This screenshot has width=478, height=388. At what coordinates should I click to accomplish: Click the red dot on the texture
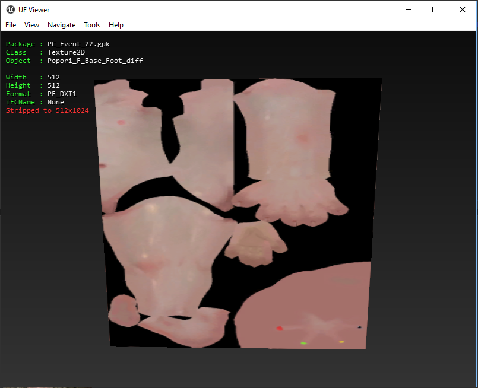(280, 328)
